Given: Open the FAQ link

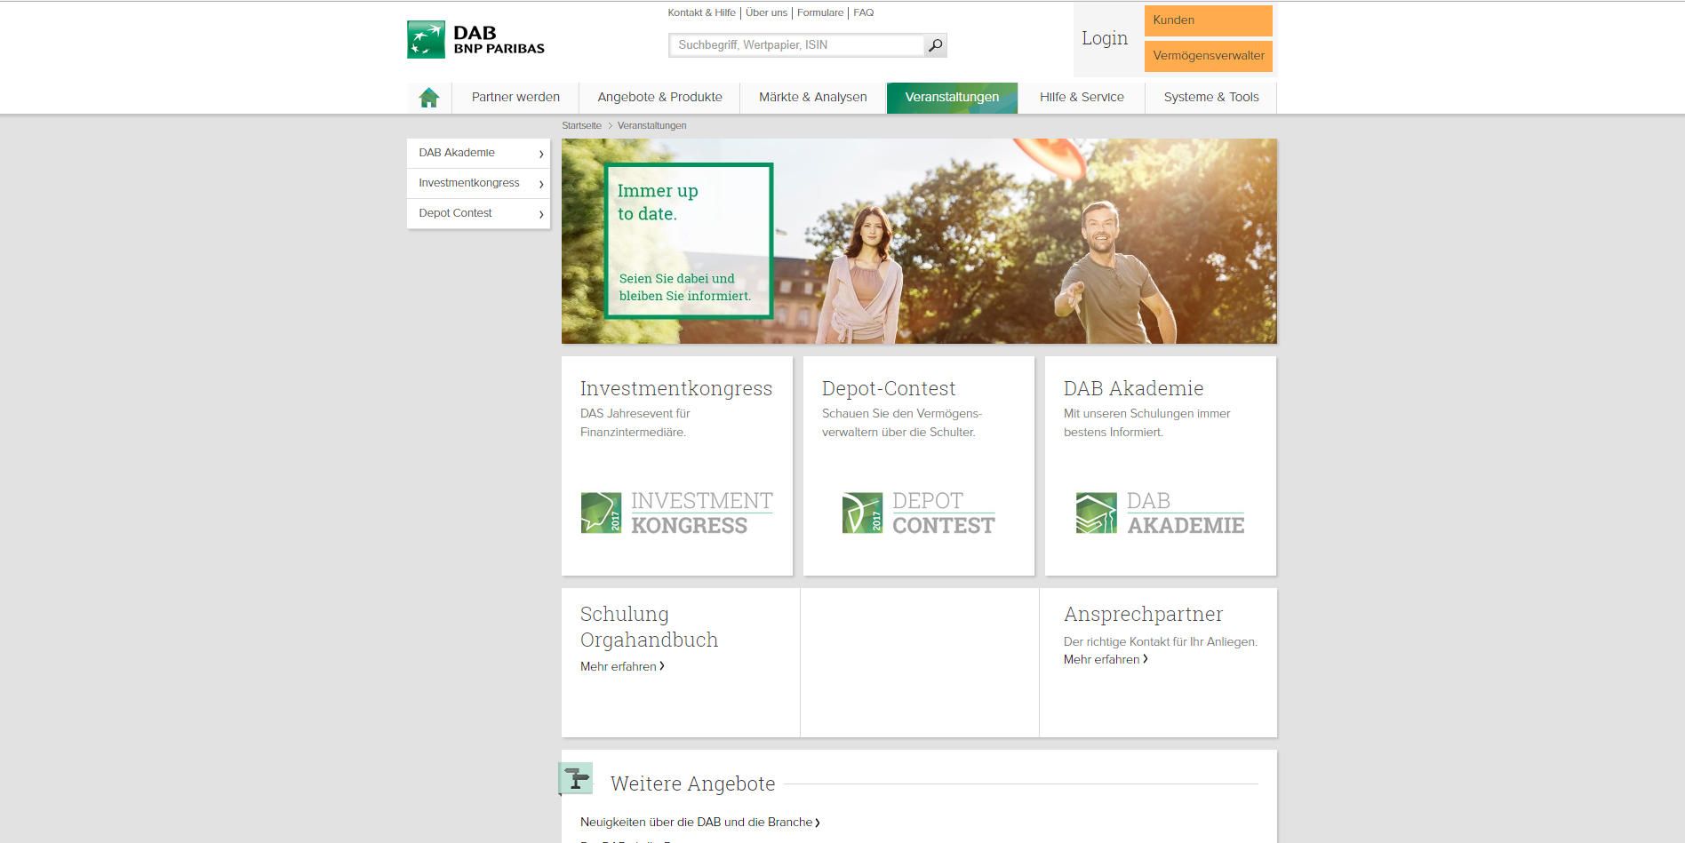Looking at the screenshot, I should tap(864, 12).
